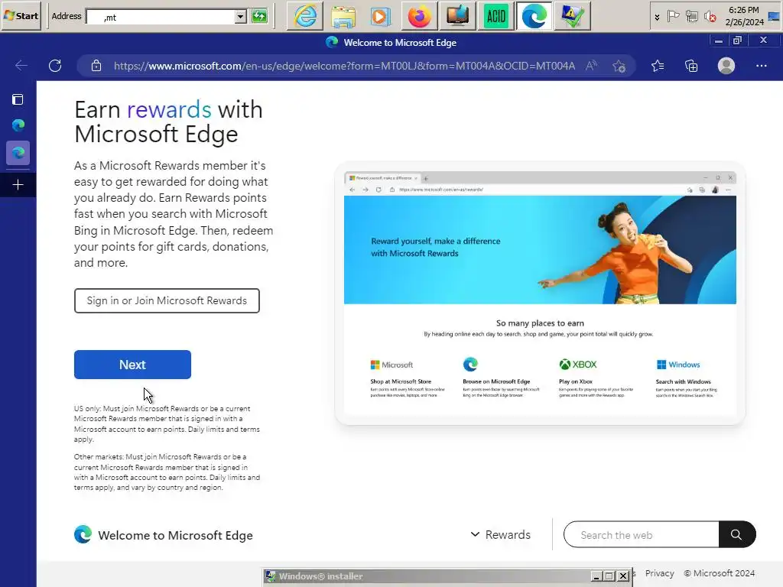Image resolution: width=783 pixels, height=587 pixels.
Task: Open the clock showing 6:26 PM
Action: point(744,16)
